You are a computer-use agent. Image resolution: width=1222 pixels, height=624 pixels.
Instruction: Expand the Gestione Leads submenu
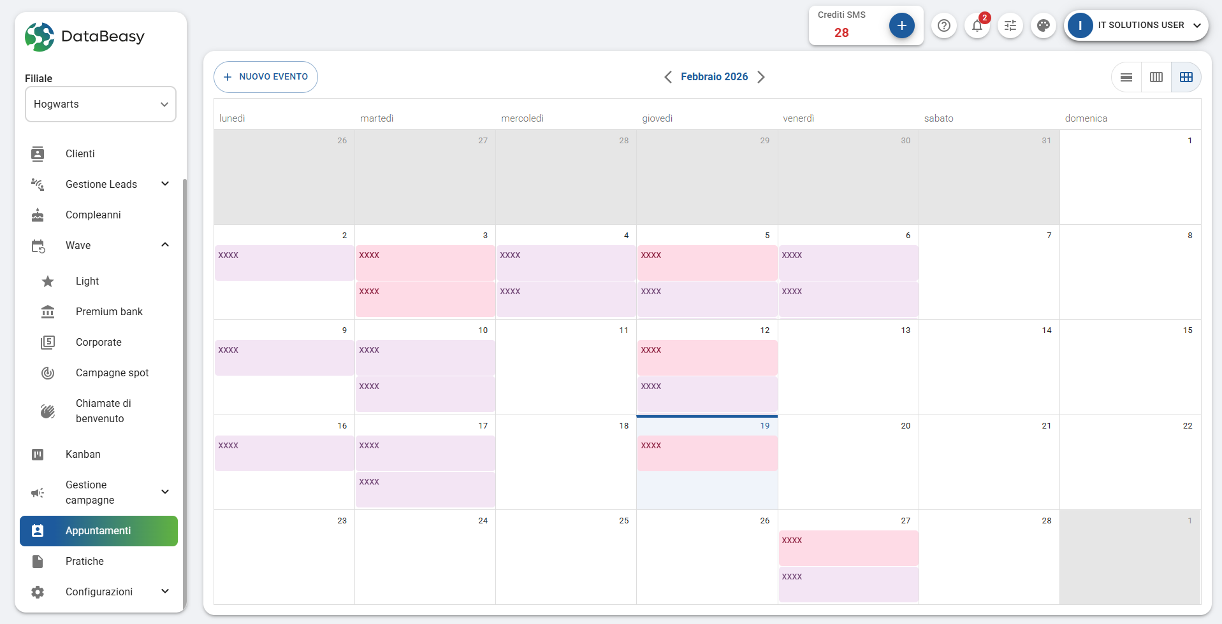click(165, 184)
